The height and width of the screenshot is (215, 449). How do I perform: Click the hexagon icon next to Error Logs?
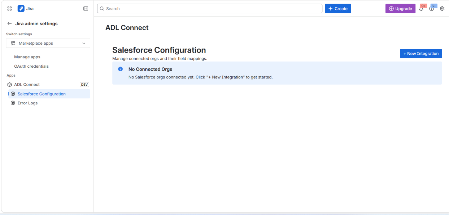(13, 103)
